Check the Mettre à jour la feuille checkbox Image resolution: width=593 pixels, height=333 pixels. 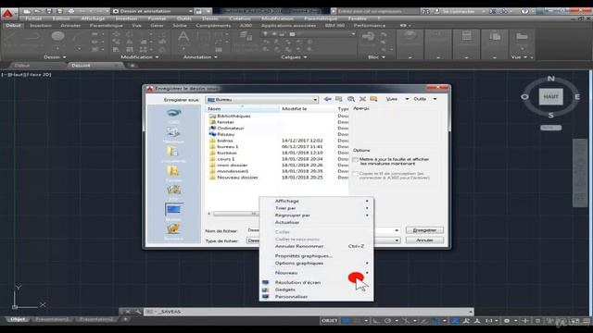(355, 160)
